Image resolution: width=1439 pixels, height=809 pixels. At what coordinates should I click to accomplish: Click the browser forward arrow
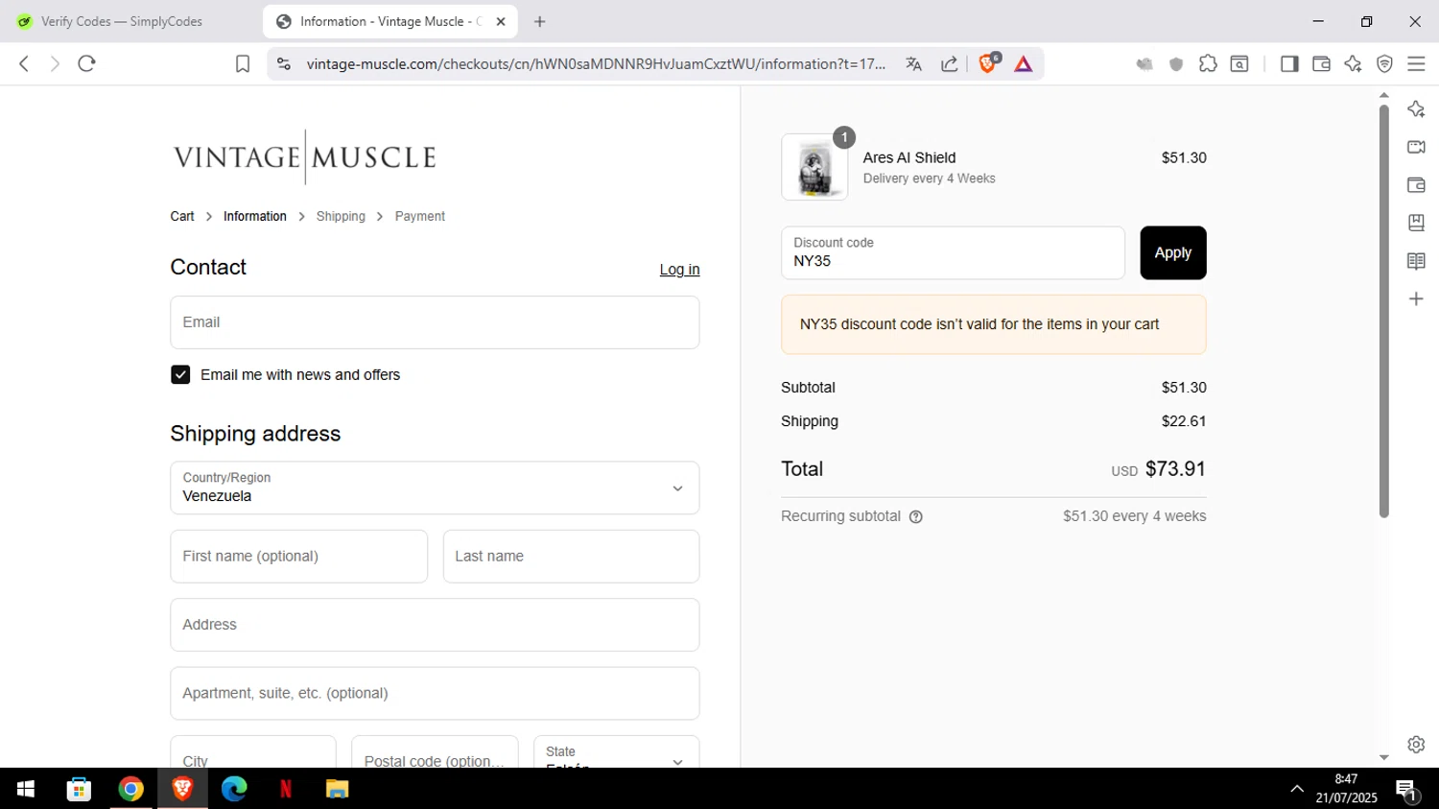[x=55, y=63]
